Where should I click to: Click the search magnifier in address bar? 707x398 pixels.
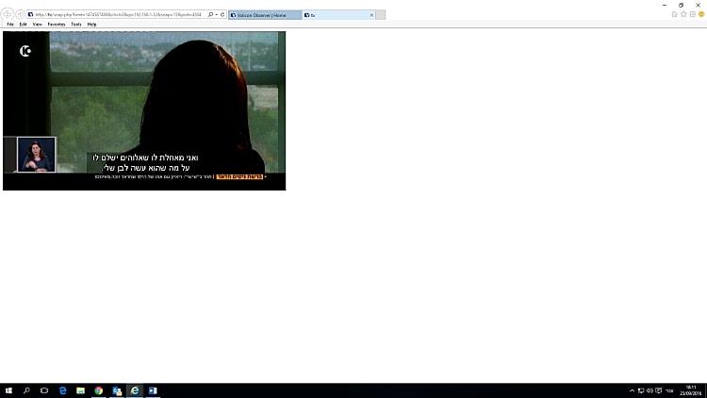pyautogui.click(x=209, y=15)
